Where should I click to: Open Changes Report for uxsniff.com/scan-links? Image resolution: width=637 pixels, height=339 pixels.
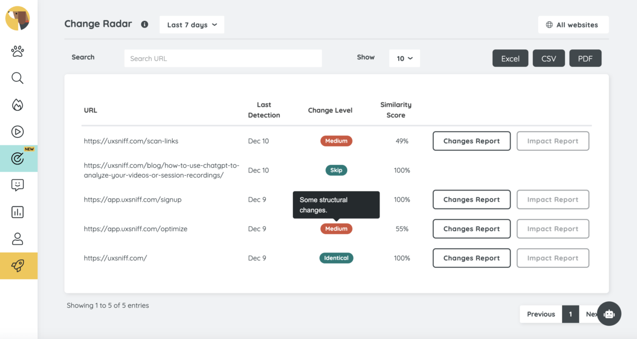tap(471, 141)
